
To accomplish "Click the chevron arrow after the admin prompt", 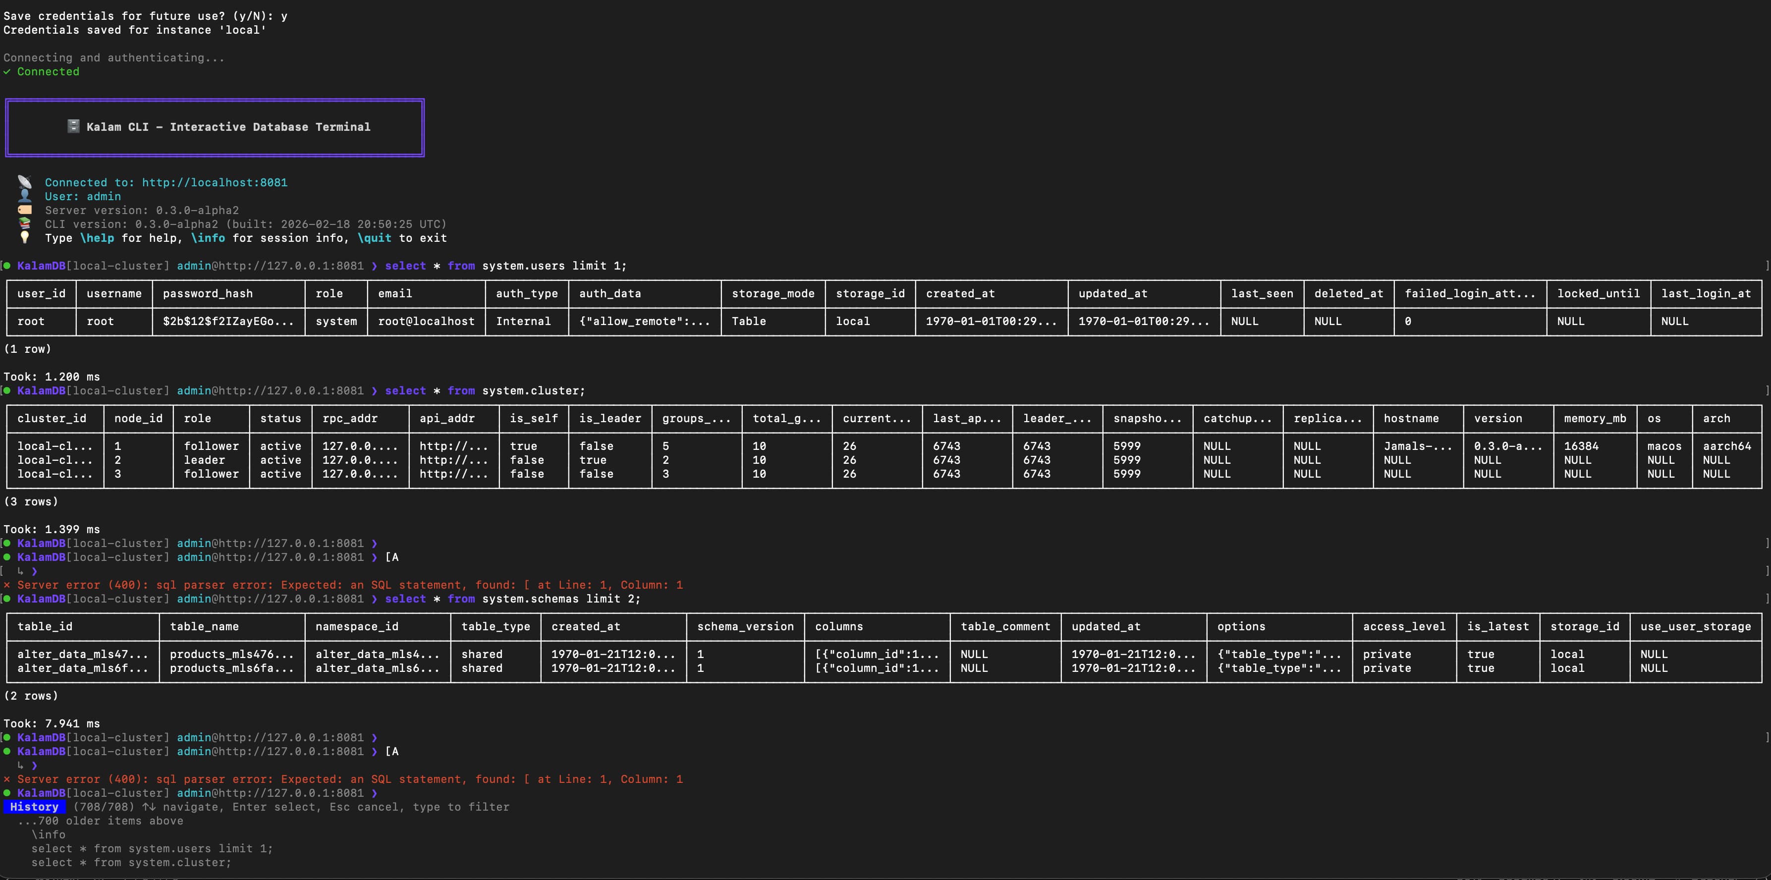I will point(375,793).
